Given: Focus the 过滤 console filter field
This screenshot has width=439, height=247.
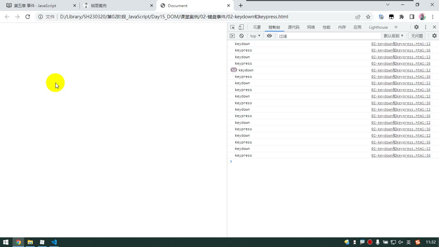Looking at the screenshot, I should [x=329, y=36].
